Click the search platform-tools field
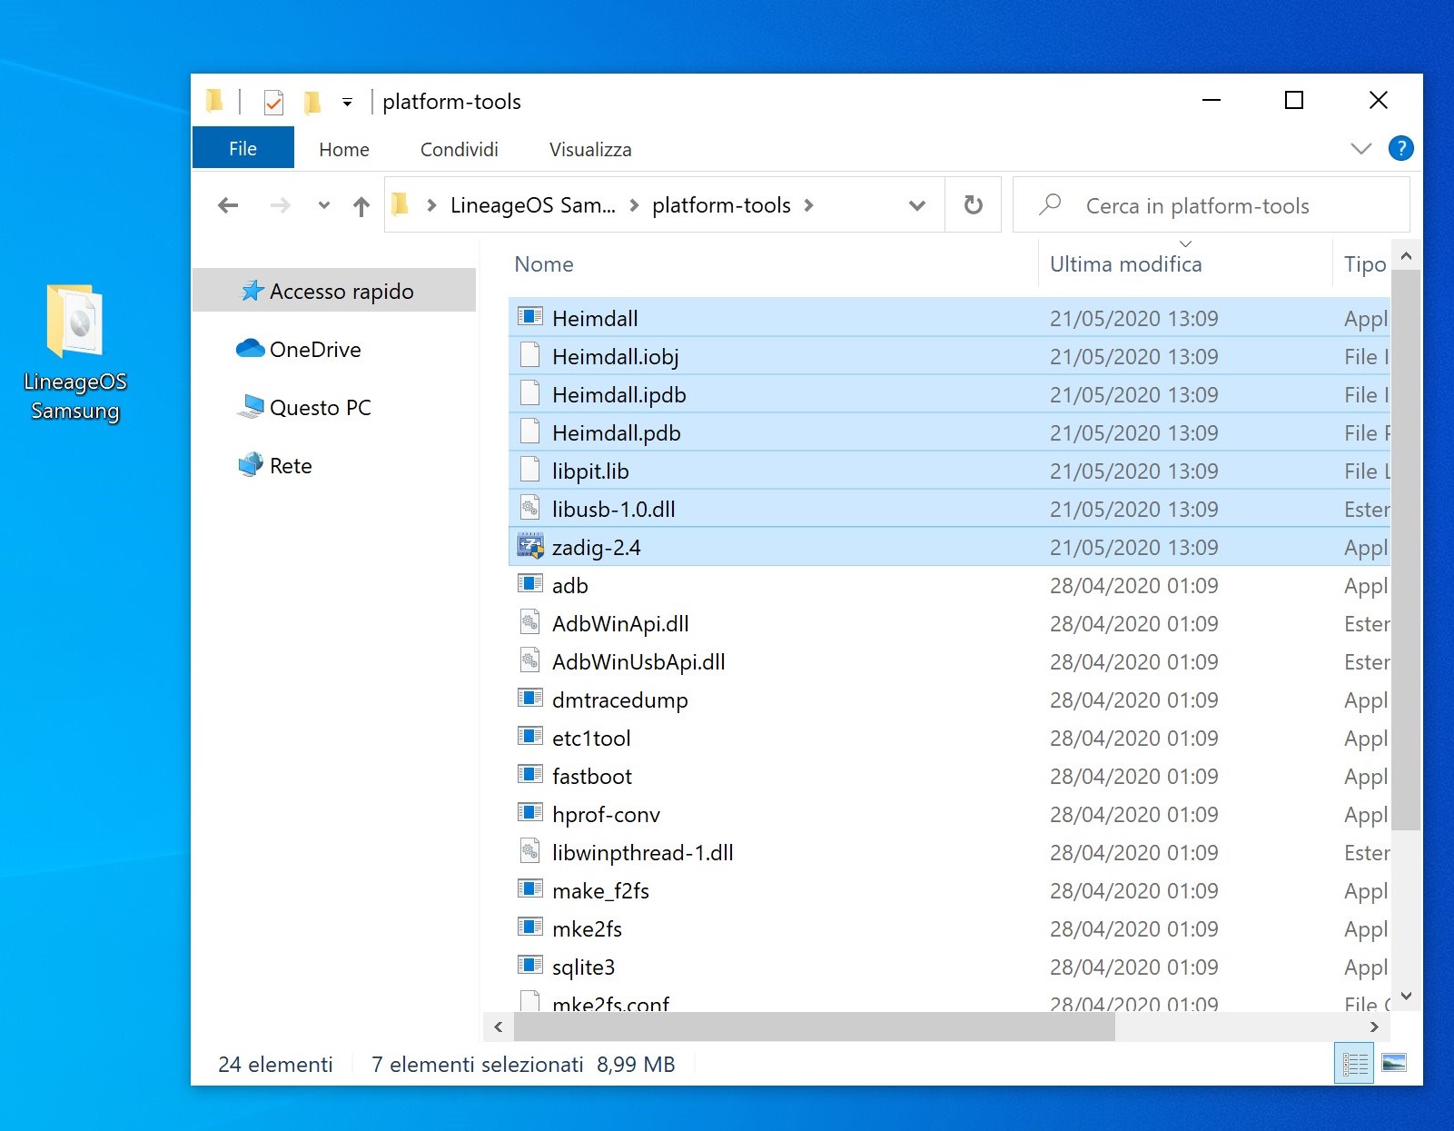This screenshot has width=1454, height=1131. tap(1212, 205)
